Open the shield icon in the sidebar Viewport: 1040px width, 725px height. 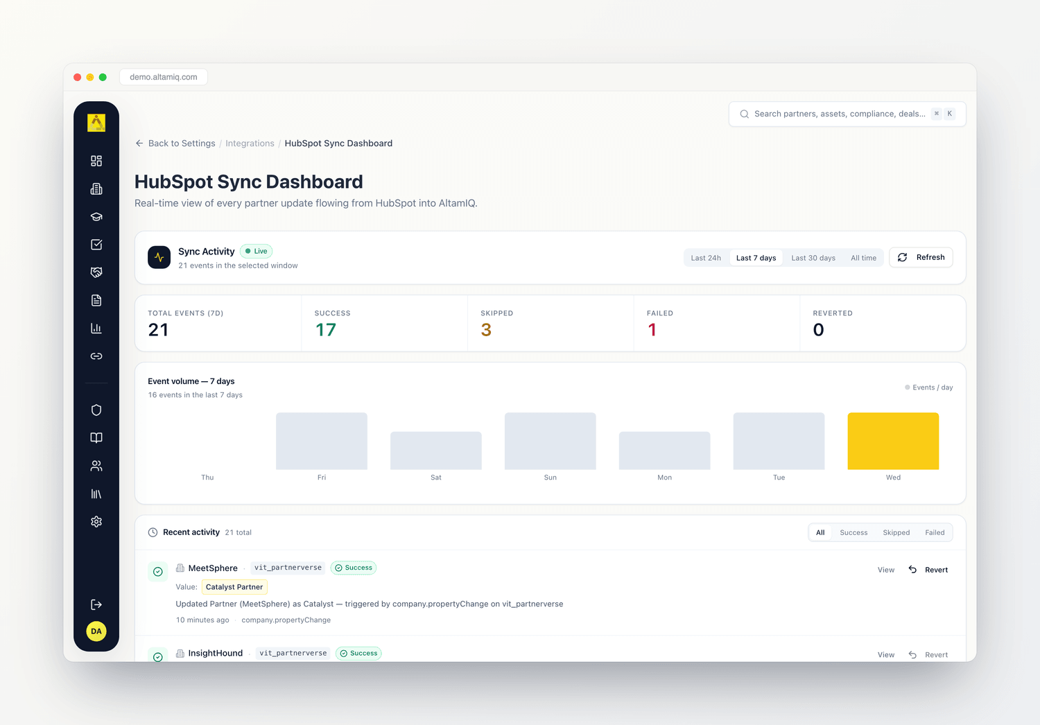click(x=96, y=410)
